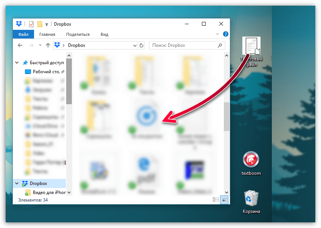Click the Поиск: Dropbox search field

coord(183,45)
